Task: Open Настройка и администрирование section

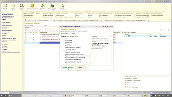Action: coord(63,7)
